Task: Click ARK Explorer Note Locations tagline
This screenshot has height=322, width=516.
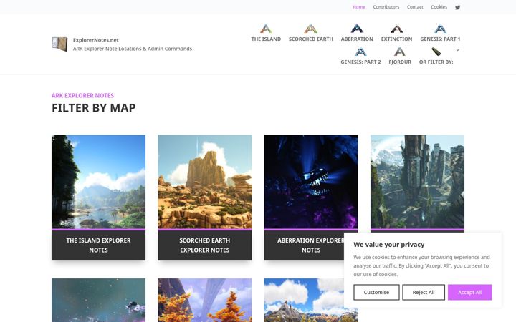Action: click(133, 49)
